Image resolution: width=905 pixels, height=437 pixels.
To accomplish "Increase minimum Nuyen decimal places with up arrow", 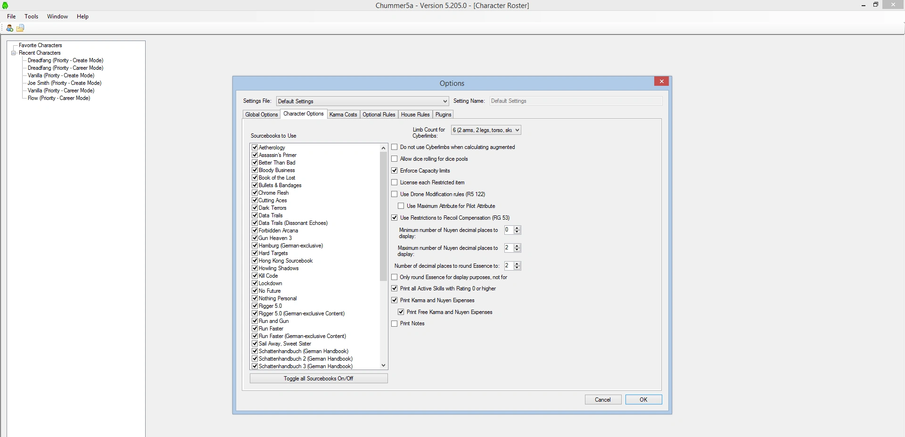I will pyautogui.click(x=517, y=228).
